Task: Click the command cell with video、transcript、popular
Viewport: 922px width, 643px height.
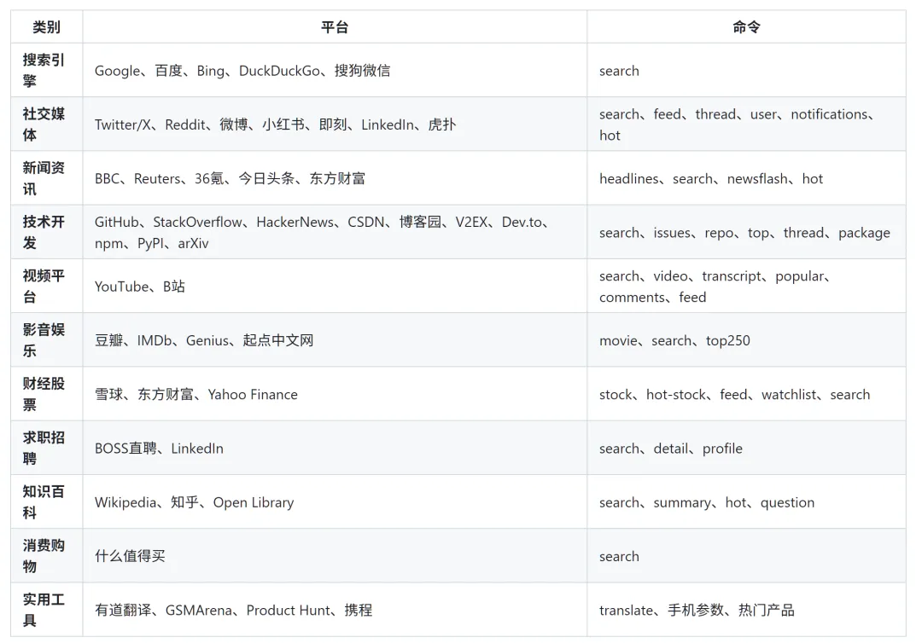Action: tap(746, 287)
